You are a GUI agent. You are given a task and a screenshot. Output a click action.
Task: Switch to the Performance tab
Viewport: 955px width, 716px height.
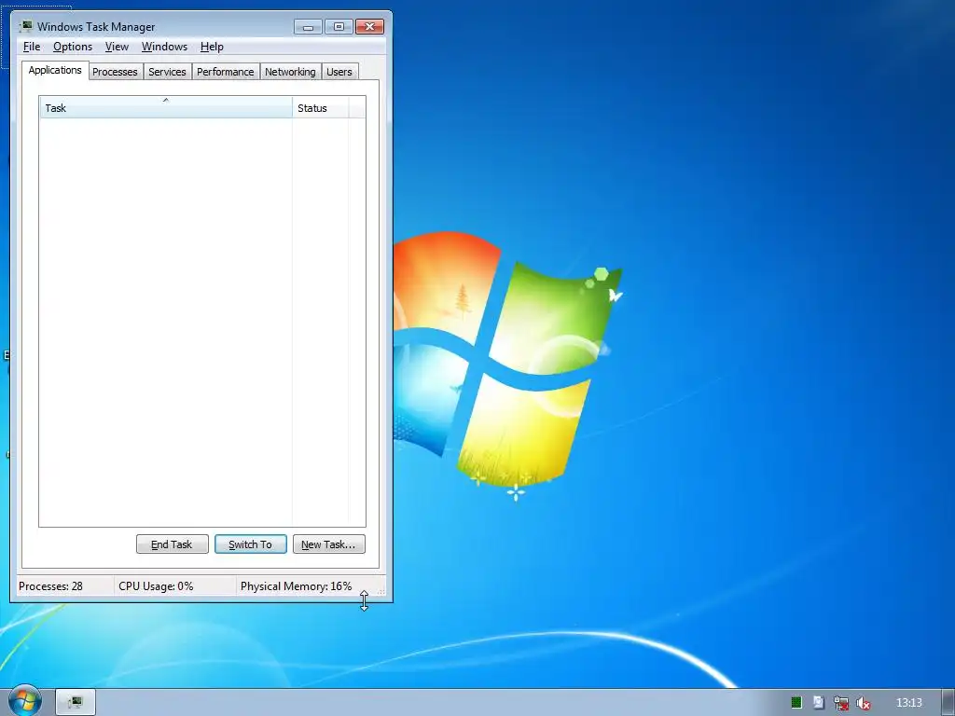coord(226,72)
